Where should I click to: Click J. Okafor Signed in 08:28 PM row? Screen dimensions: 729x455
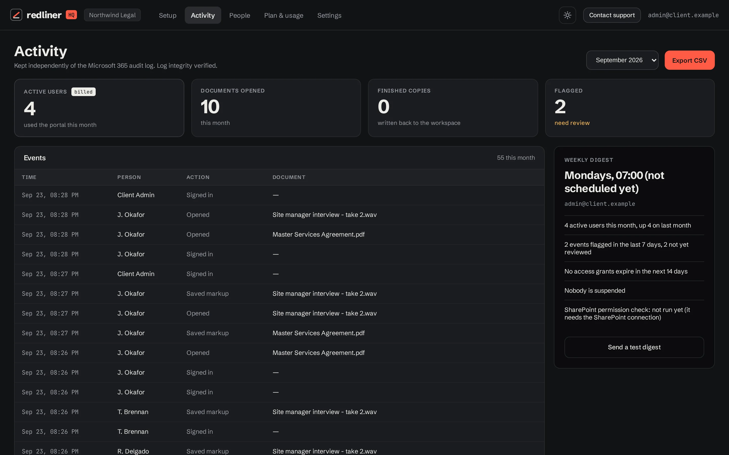279,254
